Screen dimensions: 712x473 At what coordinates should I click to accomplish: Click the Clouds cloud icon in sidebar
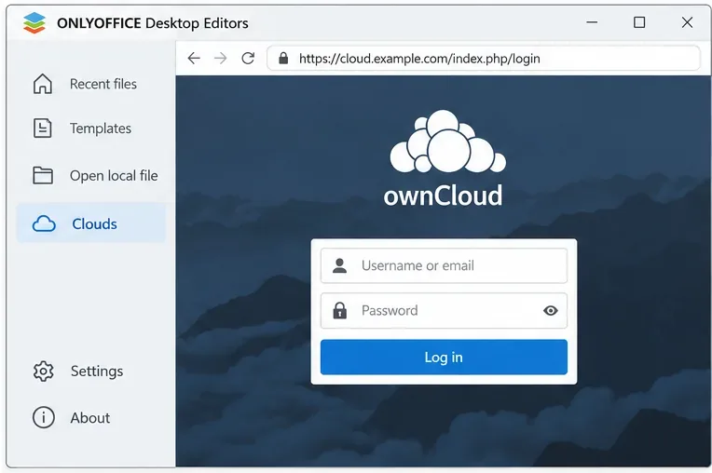44,224
